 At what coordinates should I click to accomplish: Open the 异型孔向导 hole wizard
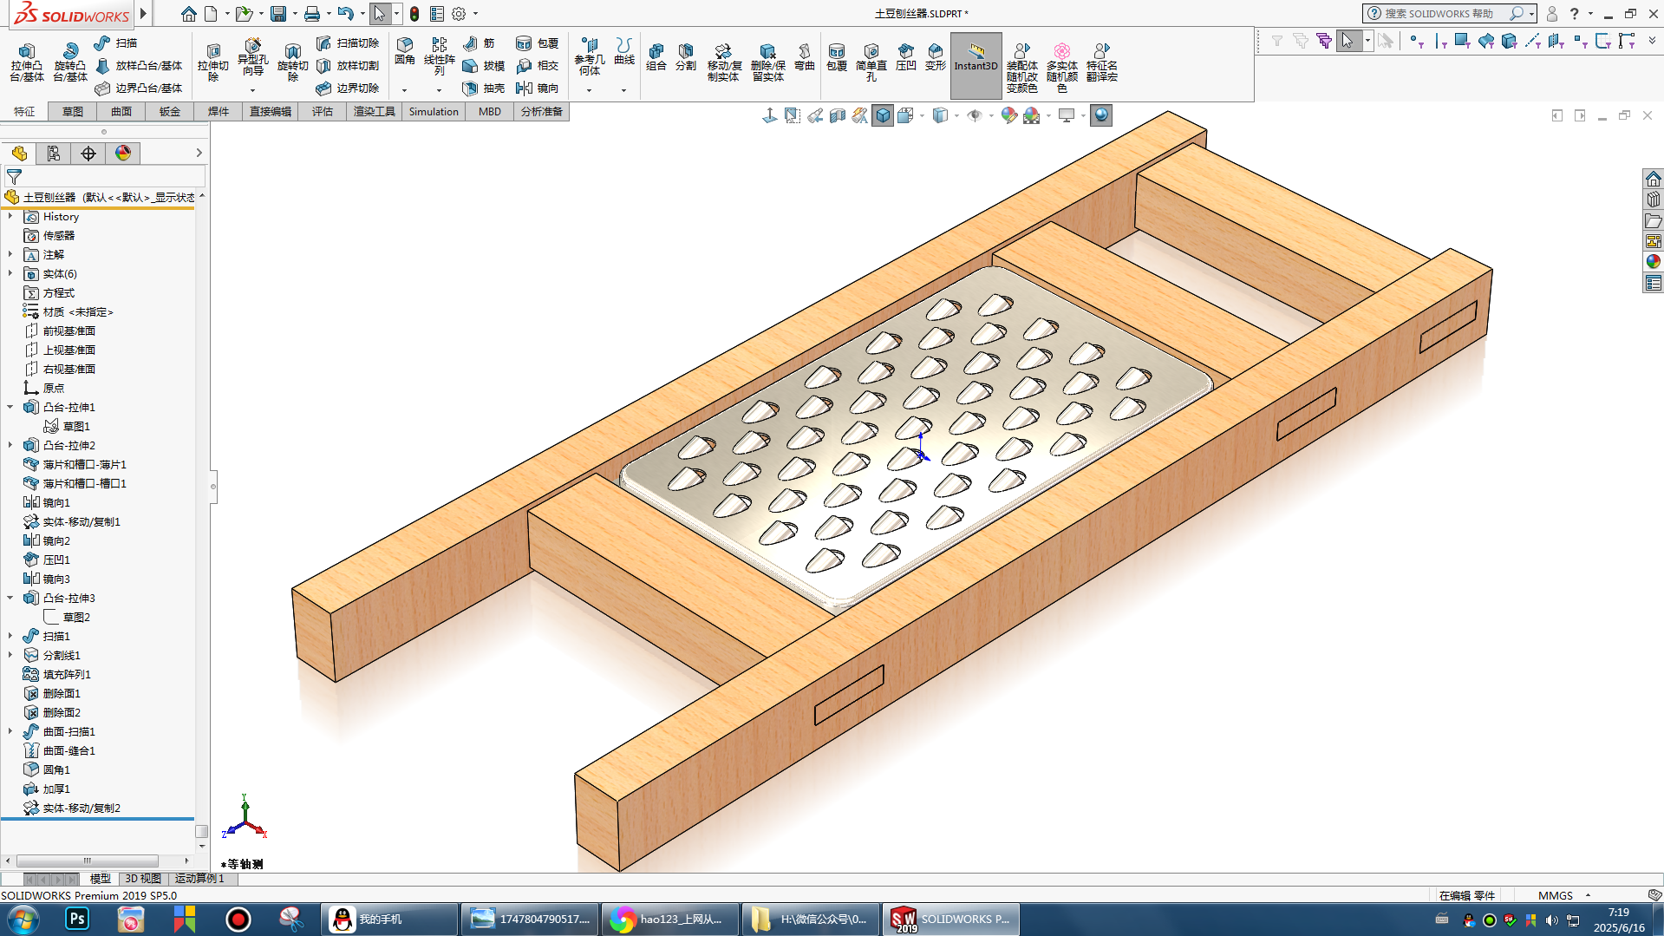pos(252,57)
